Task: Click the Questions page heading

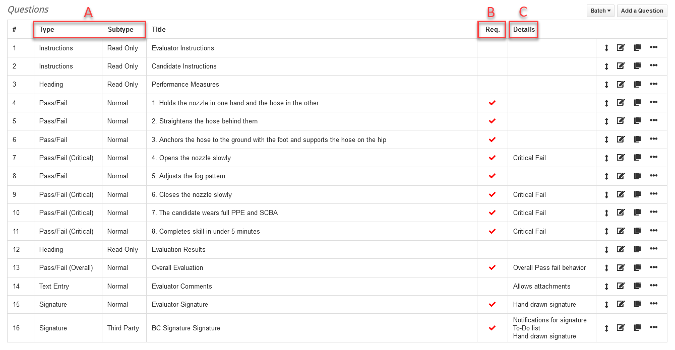Action: pos(28,9)
